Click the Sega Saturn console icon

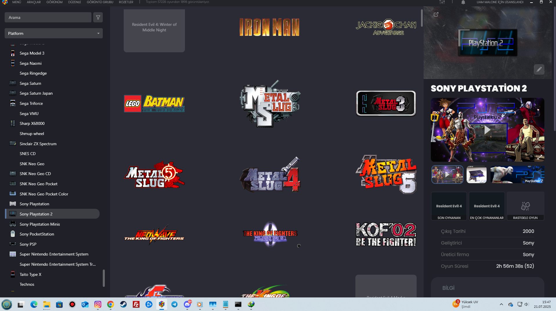coord(13,83)
